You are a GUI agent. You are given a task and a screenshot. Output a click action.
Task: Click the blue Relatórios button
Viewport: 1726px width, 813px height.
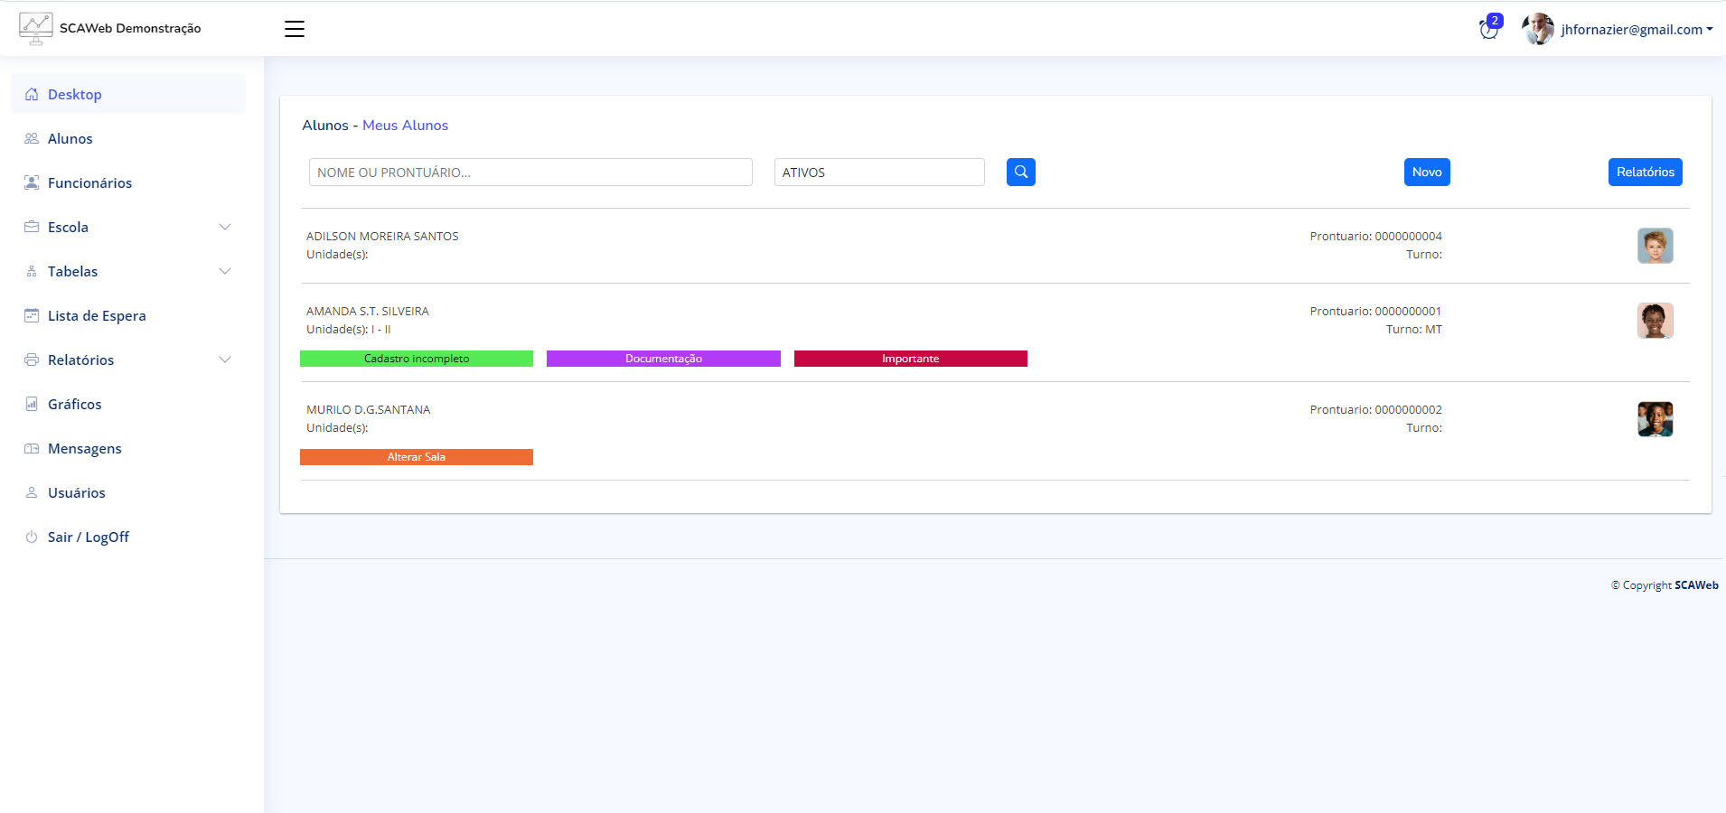coord(1645,172)
